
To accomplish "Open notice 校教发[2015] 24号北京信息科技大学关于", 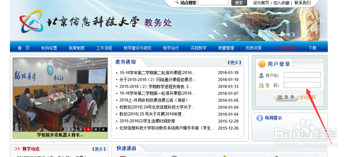I will 157,107.
